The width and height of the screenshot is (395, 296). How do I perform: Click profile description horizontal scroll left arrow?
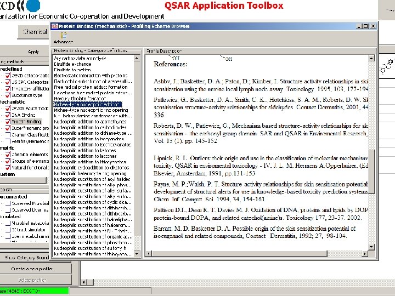click(149, 253)
